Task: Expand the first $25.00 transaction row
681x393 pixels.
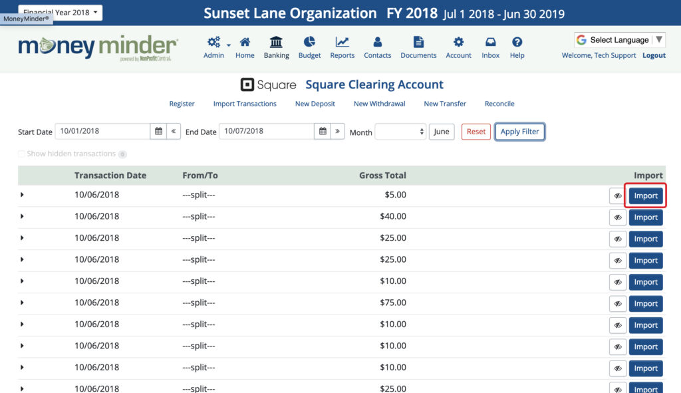Action: coord(22,238)
